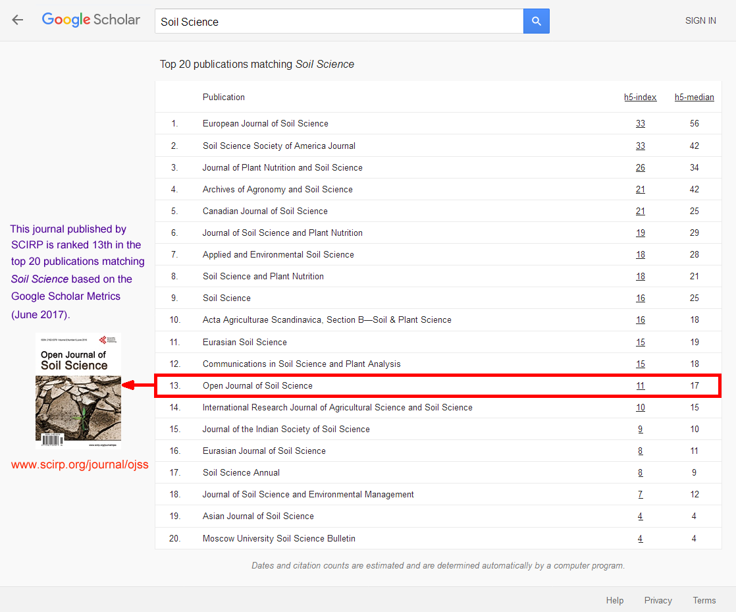Select h5-median value 17 for Open Journal of Soil Science
The width and height of the screenshot is (736, 612).
click(695, 385)
